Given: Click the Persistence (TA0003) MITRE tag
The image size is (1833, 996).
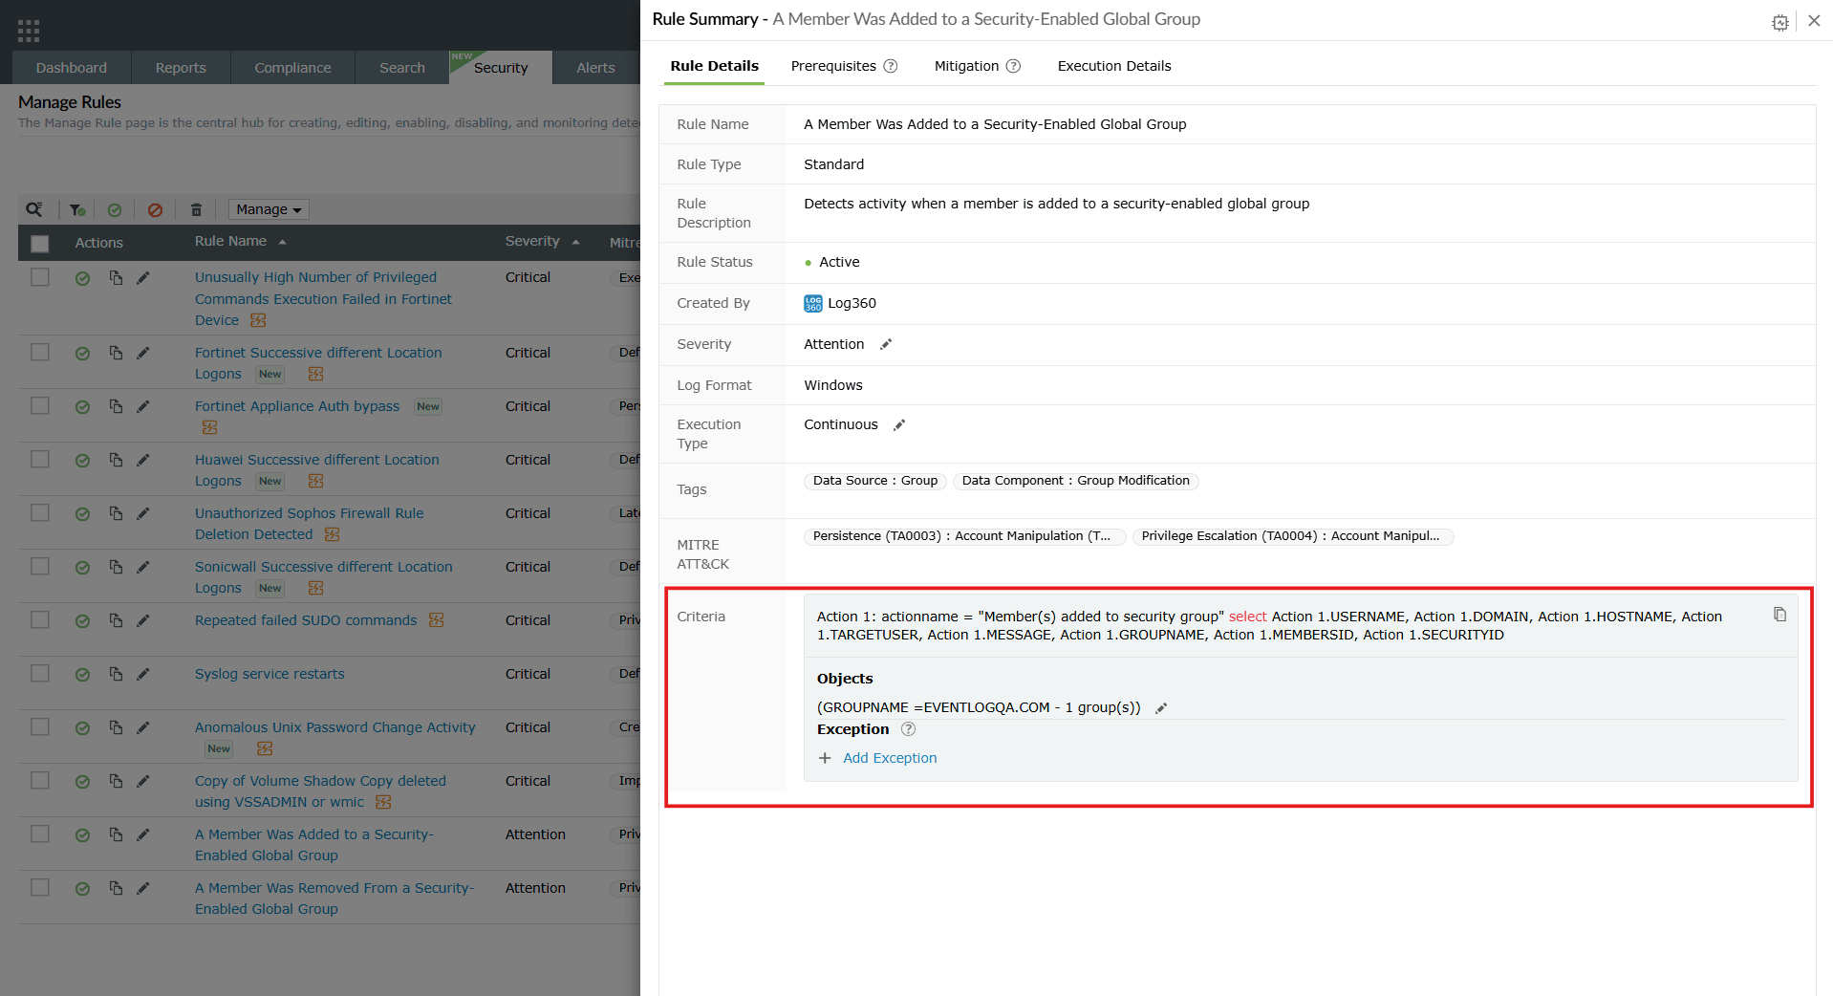Looking at the screenshot, I should (965, 536).
